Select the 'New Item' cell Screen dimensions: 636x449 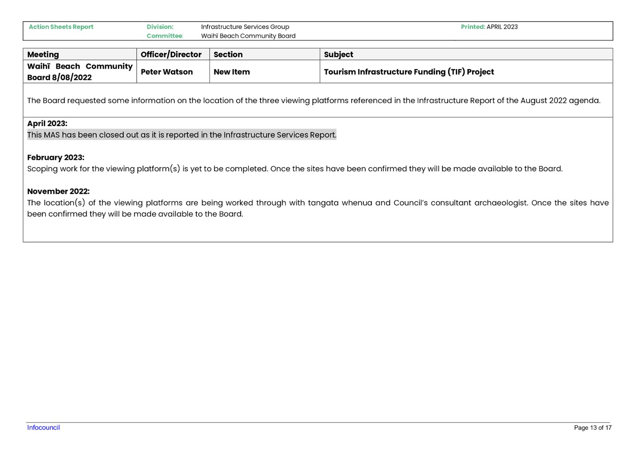coord(265,72)
